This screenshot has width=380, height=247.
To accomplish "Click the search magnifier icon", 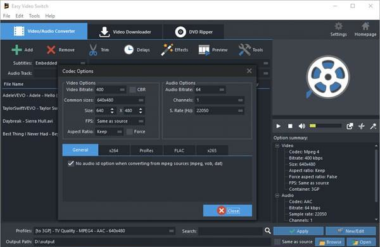I will 267,231.
